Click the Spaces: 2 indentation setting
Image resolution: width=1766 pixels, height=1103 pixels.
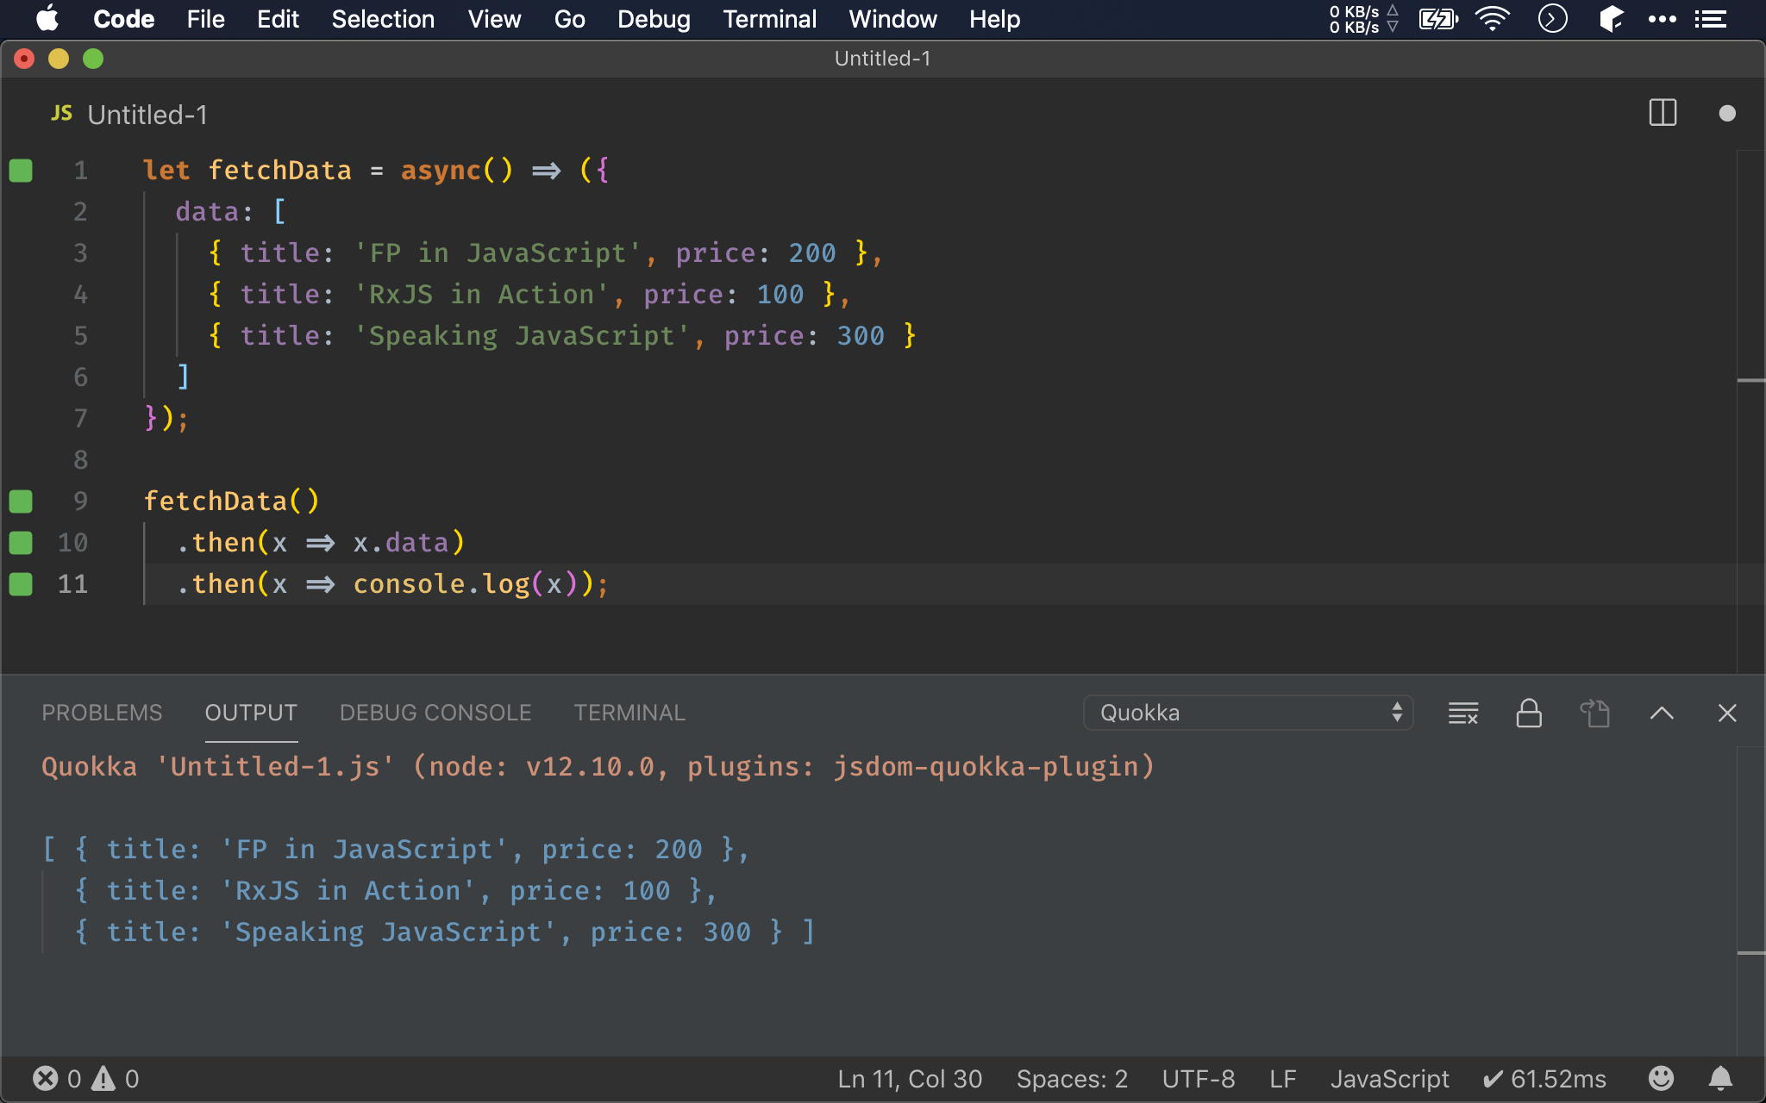pos(1072,1079)
